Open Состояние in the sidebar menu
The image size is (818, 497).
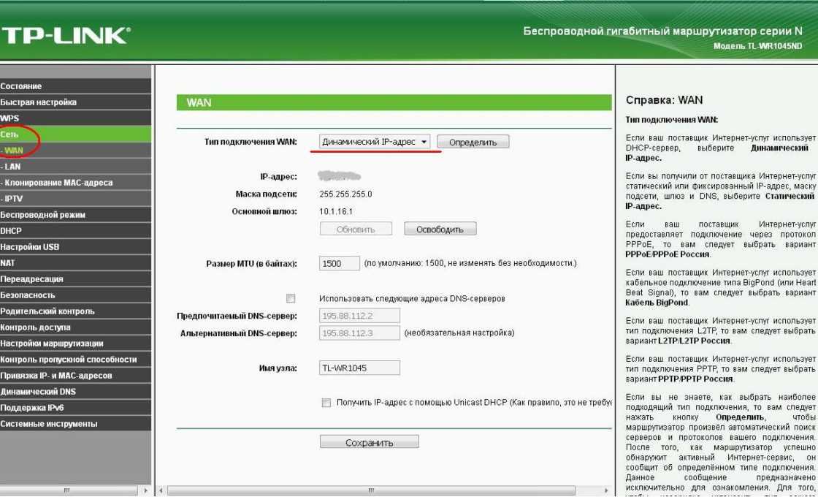(22, 86)
